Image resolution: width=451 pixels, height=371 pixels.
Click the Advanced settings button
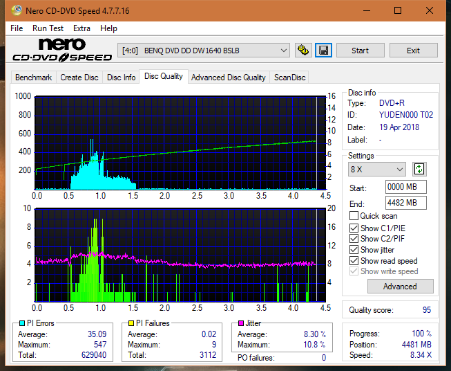[400, 287]
